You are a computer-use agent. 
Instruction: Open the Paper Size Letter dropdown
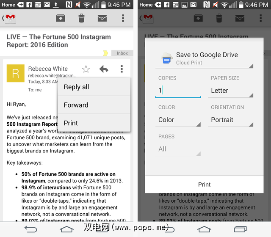click(230, 91)
